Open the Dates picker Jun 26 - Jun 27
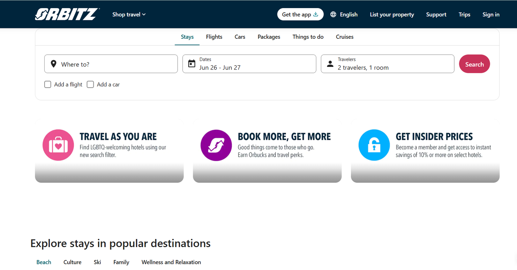 click(x=249, y=64)
